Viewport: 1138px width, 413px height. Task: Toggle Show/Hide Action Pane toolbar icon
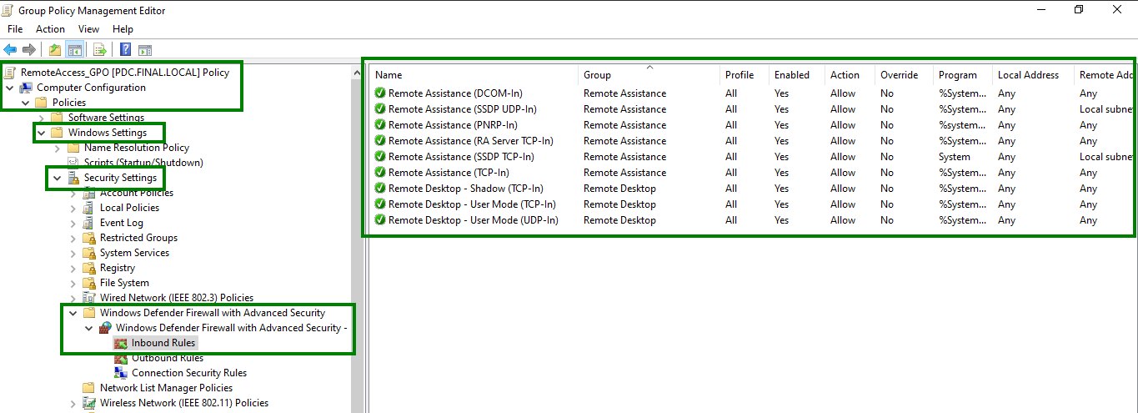pos(144,49)
